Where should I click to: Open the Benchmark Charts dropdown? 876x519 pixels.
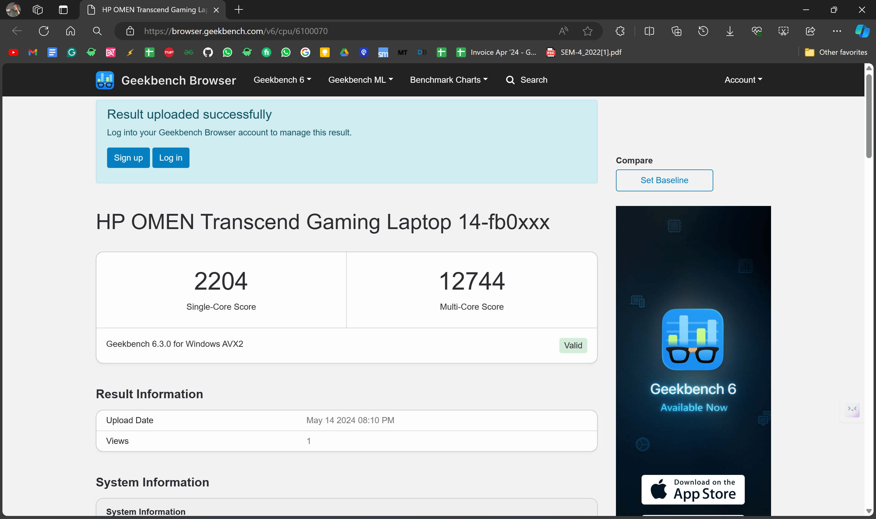click(x=448, y=80)
